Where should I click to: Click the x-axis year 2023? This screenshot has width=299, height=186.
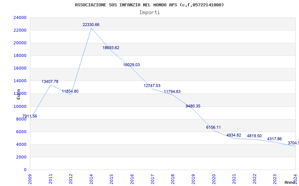[x=275, y=179]
